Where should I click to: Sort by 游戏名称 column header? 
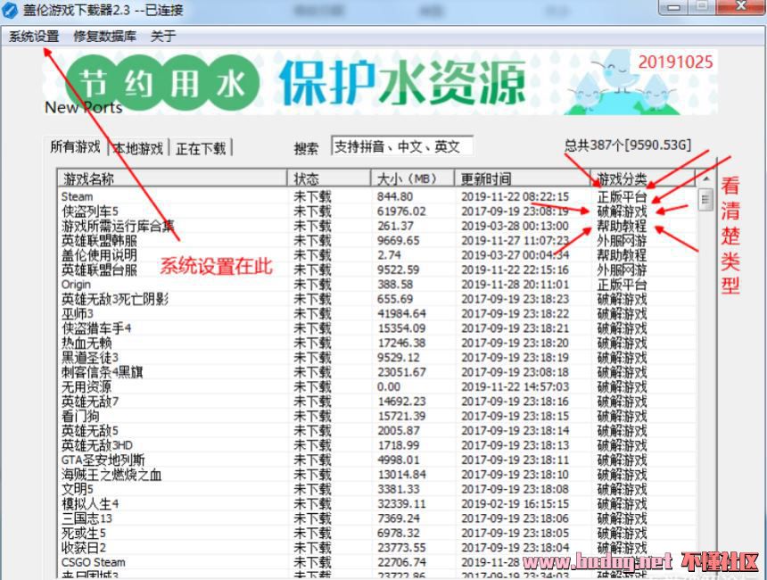coord(172,178)
